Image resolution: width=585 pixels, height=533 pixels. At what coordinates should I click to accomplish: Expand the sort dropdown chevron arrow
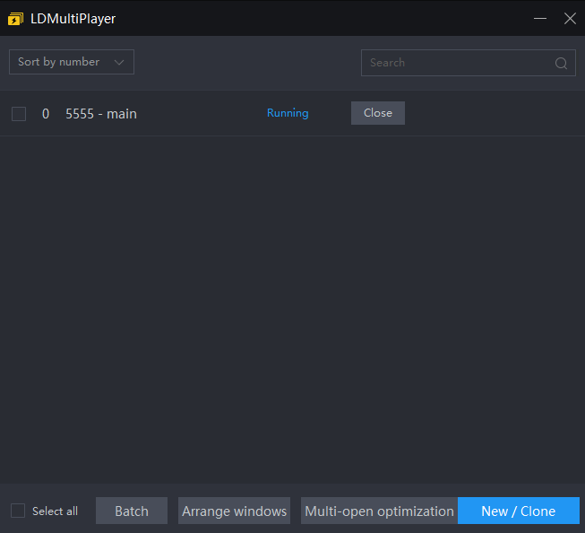pos(119,62)
